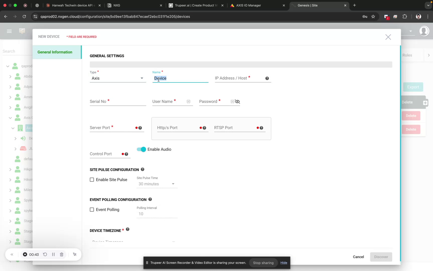Toggle off Enable Audio
433x271 pixels.
141,149
